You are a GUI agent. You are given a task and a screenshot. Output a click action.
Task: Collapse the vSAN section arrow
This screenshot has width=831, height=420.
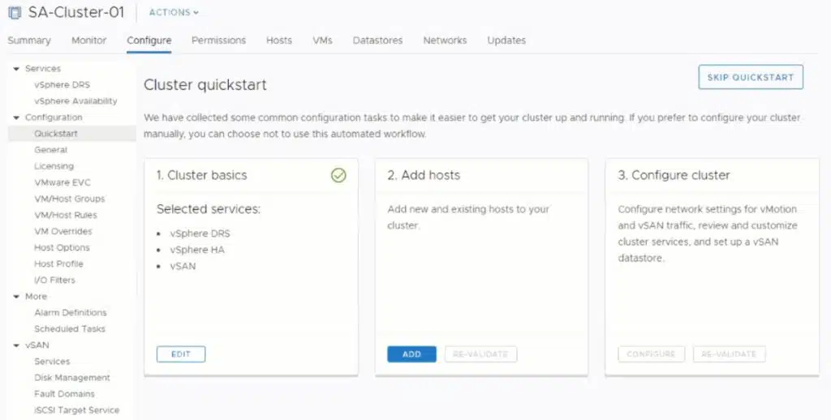(16, 345)
